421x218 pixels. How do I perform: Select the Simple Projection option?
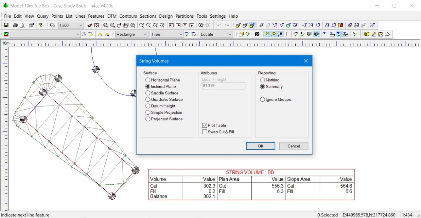[164, 112]
